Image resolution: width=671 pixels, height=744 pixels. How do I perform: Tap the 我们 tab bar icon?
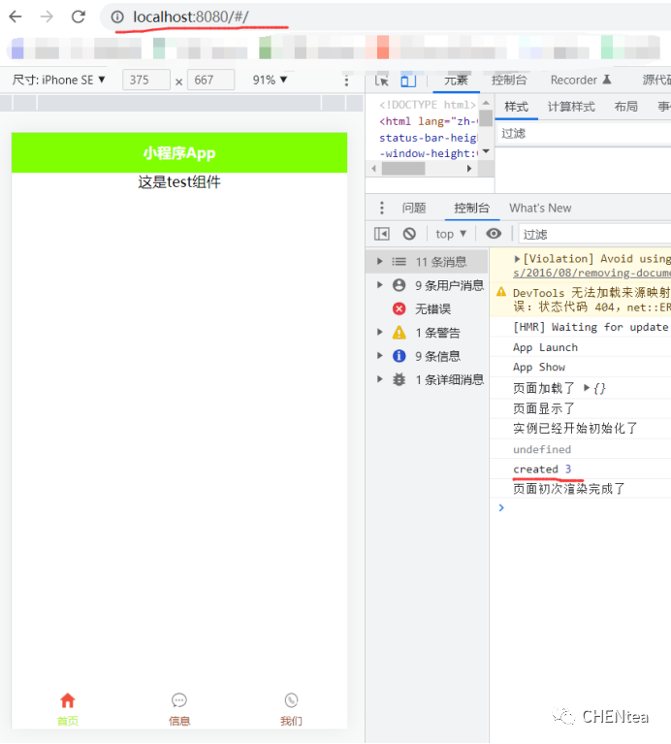tap(291, 700)
